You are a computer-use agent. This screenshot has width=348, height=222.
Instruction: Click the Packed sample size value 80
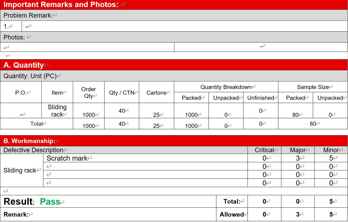(295, 115)
